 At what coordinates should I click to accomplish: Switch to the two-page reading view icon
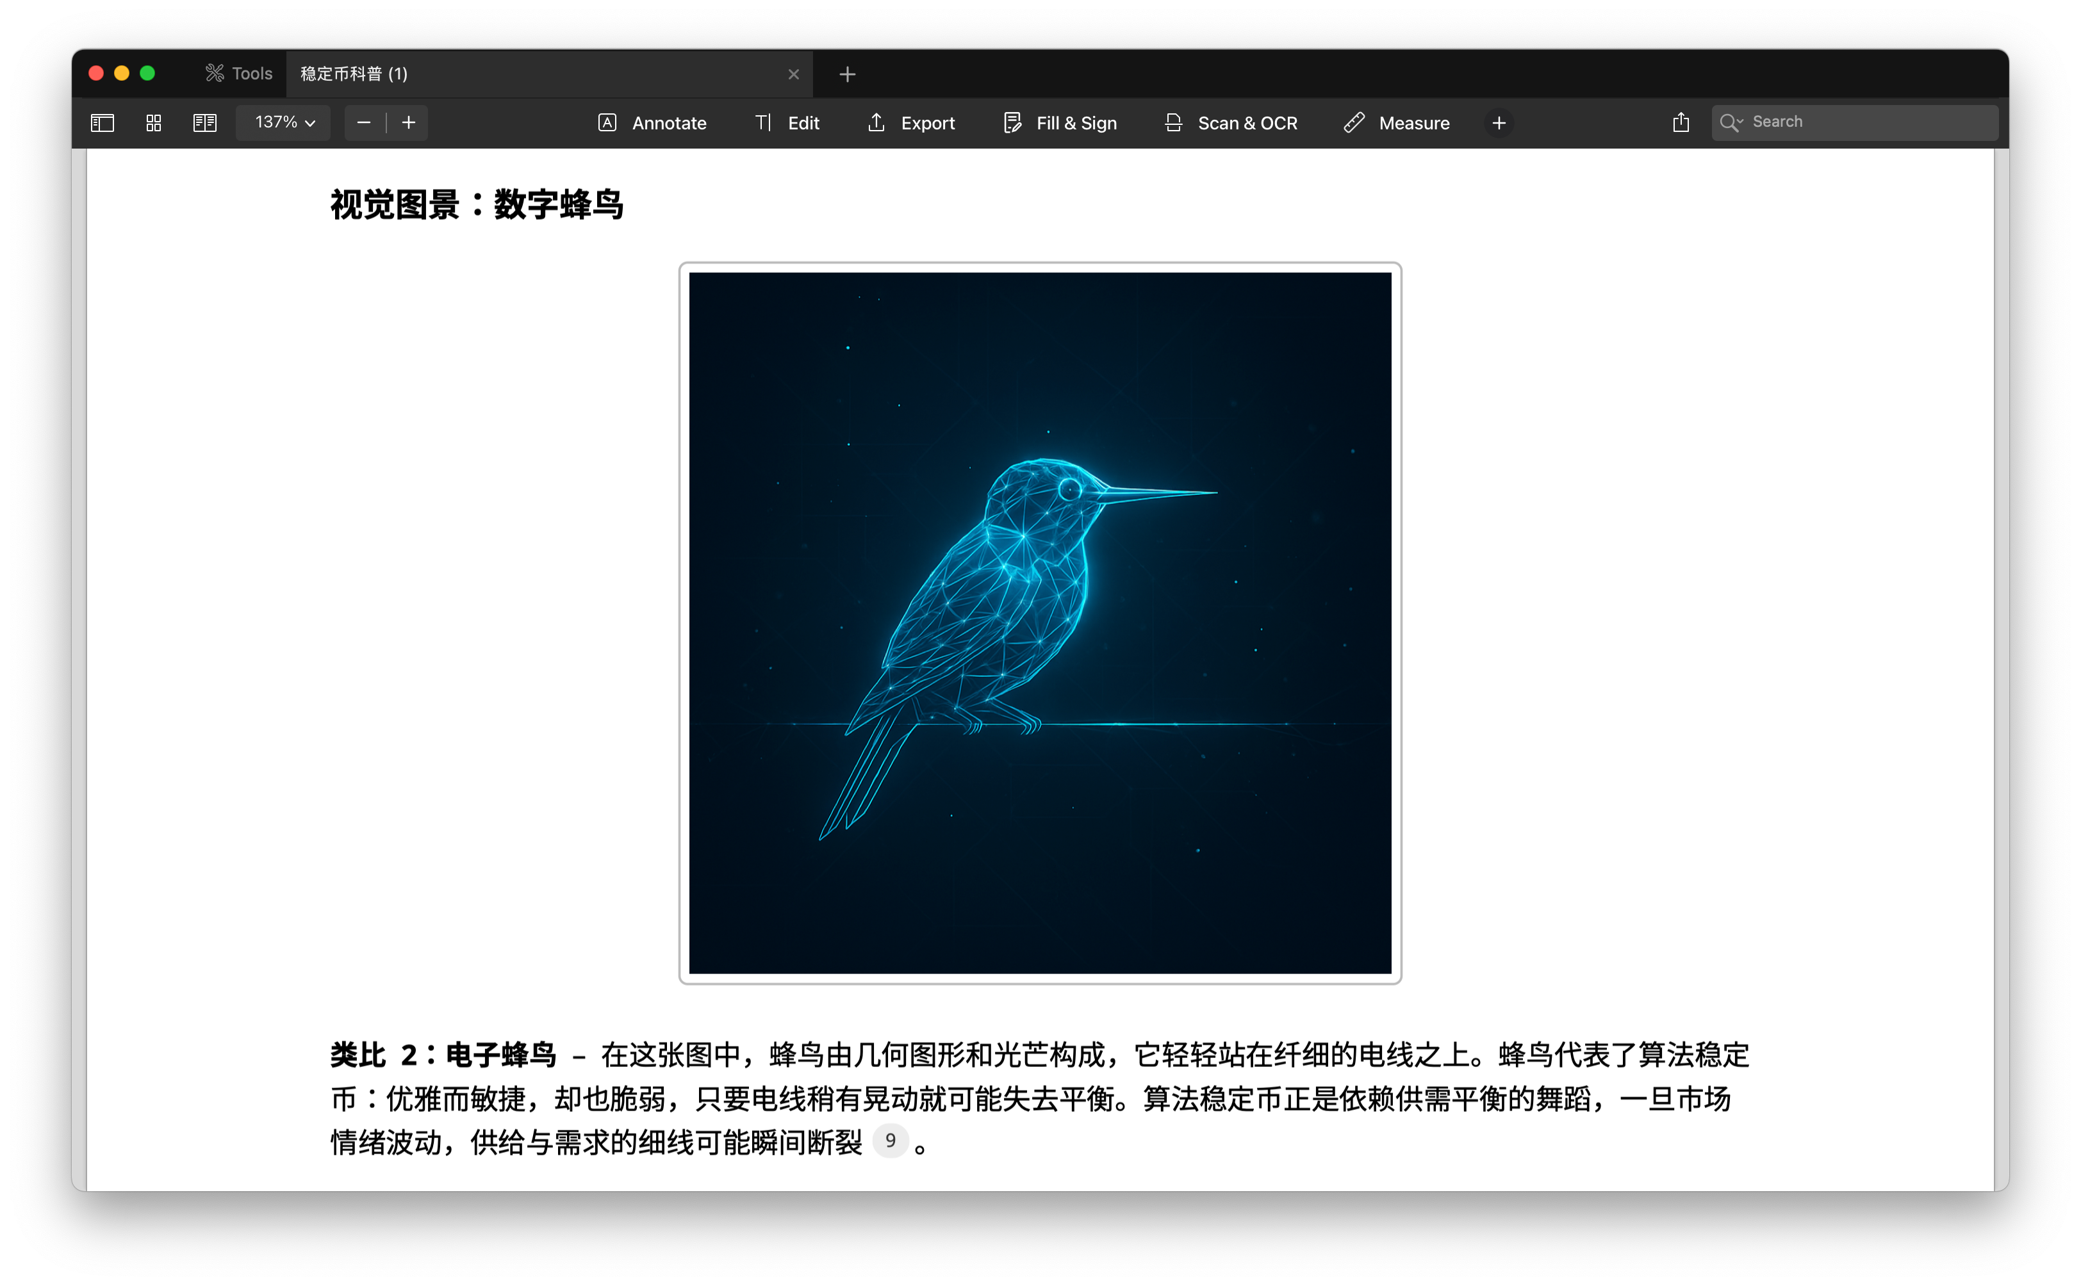coord(205,122)
